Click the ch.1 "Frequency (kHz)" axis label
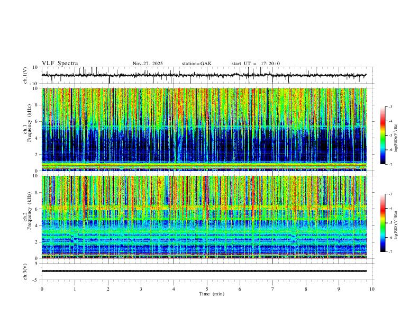 [30, 123]
